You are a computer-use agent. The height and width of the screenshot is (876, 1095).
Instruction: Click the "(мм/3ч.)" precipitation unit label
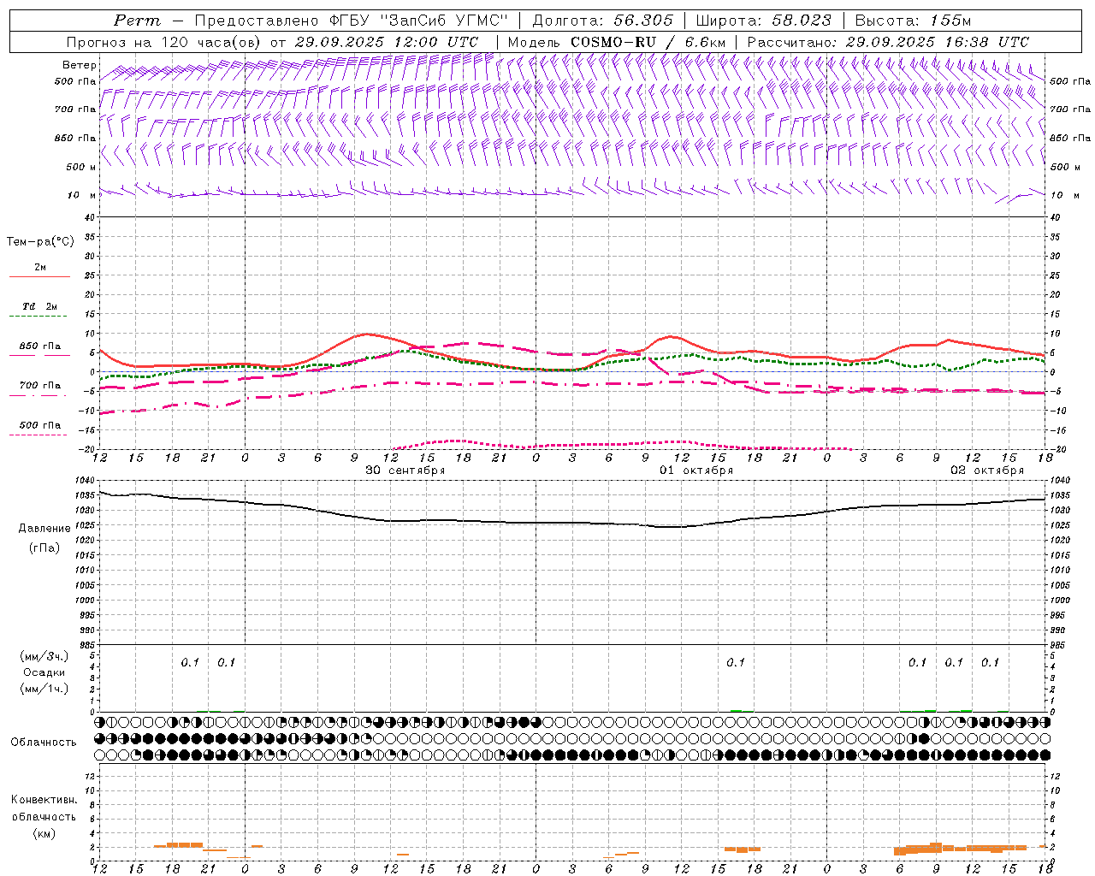[44, 656]
